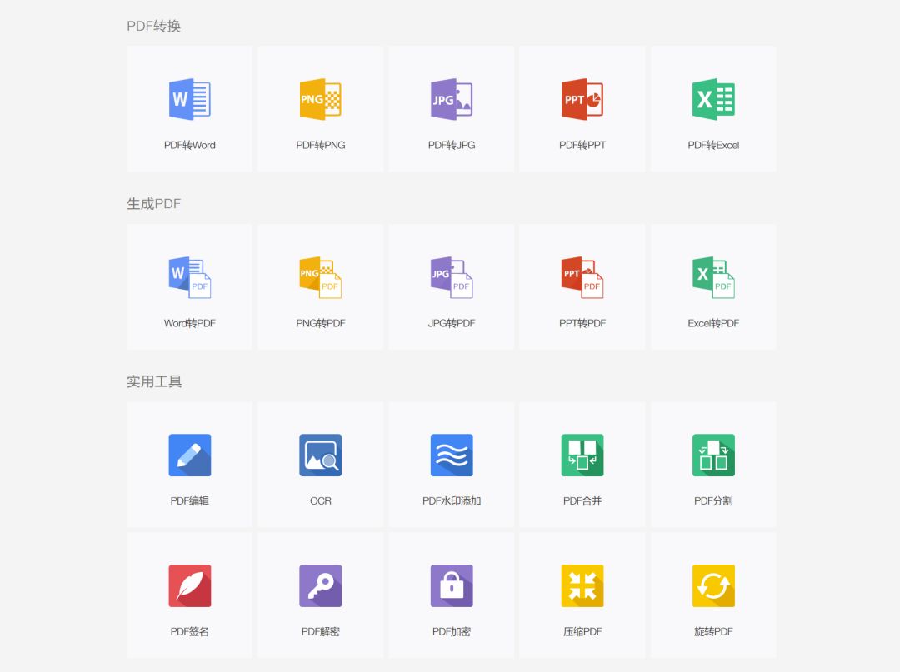This screenshot has width=900, height=672.
Task: Open the PDF转Word converter icon
Action: coord(189,100)
